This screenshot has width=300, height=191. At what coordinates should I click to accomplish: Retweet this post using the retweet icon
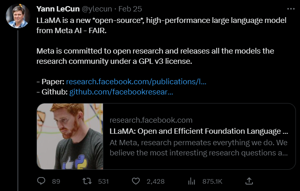[x=86, y=181]
